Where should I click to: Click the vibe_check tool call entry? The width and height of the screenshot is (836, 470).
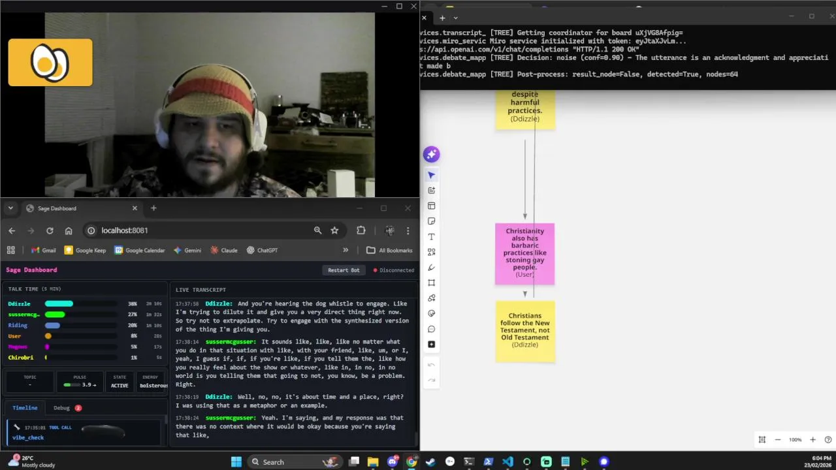[x=83, y=432]
